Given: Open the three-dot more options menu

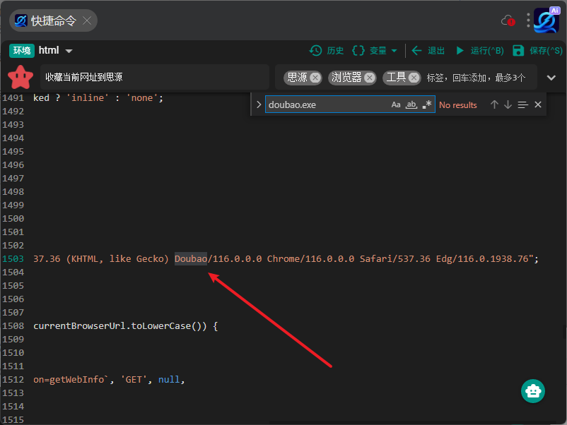Looking at the screenshot, I should [x=527, y=20].
